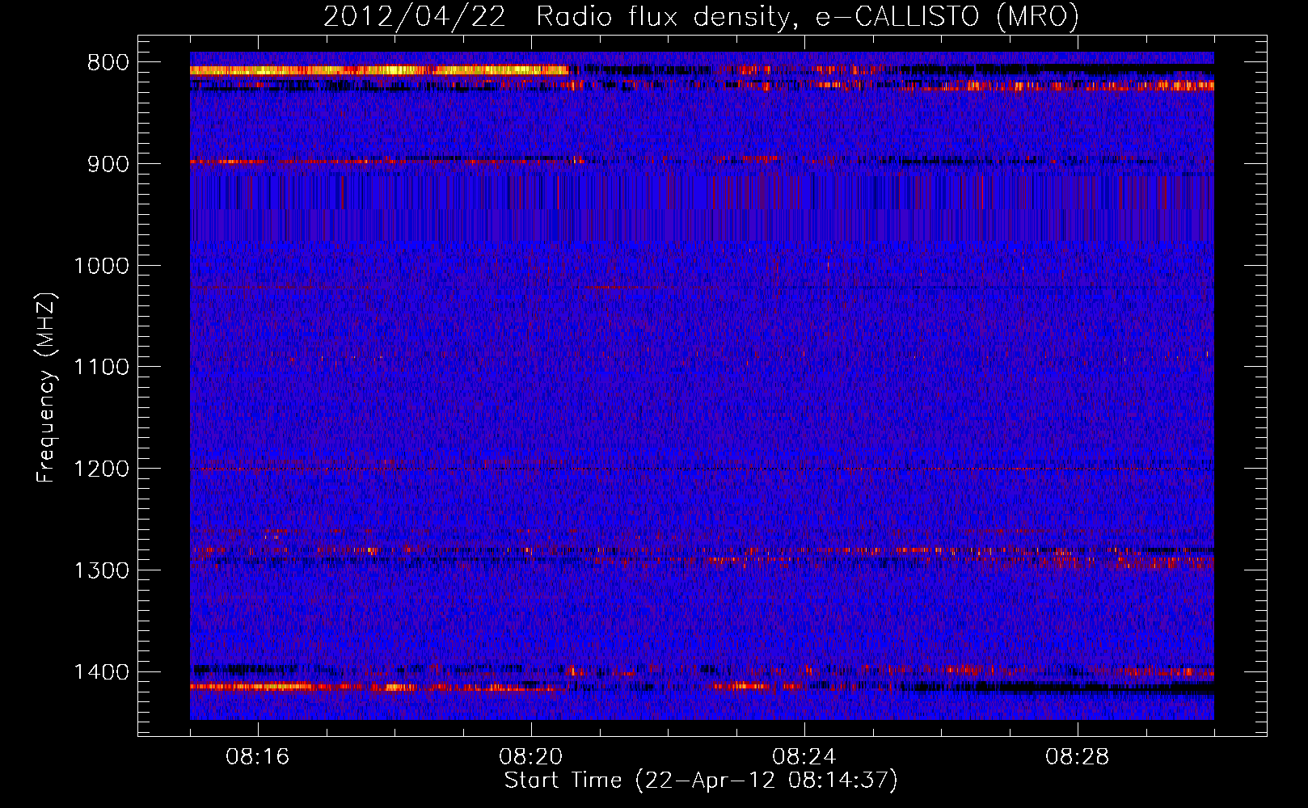This screenshot has height=808, width=1308.
Task: Click the 'Start Time (22-Apr-12 08:14:37)' axis label
Action: tap(701, 781)
